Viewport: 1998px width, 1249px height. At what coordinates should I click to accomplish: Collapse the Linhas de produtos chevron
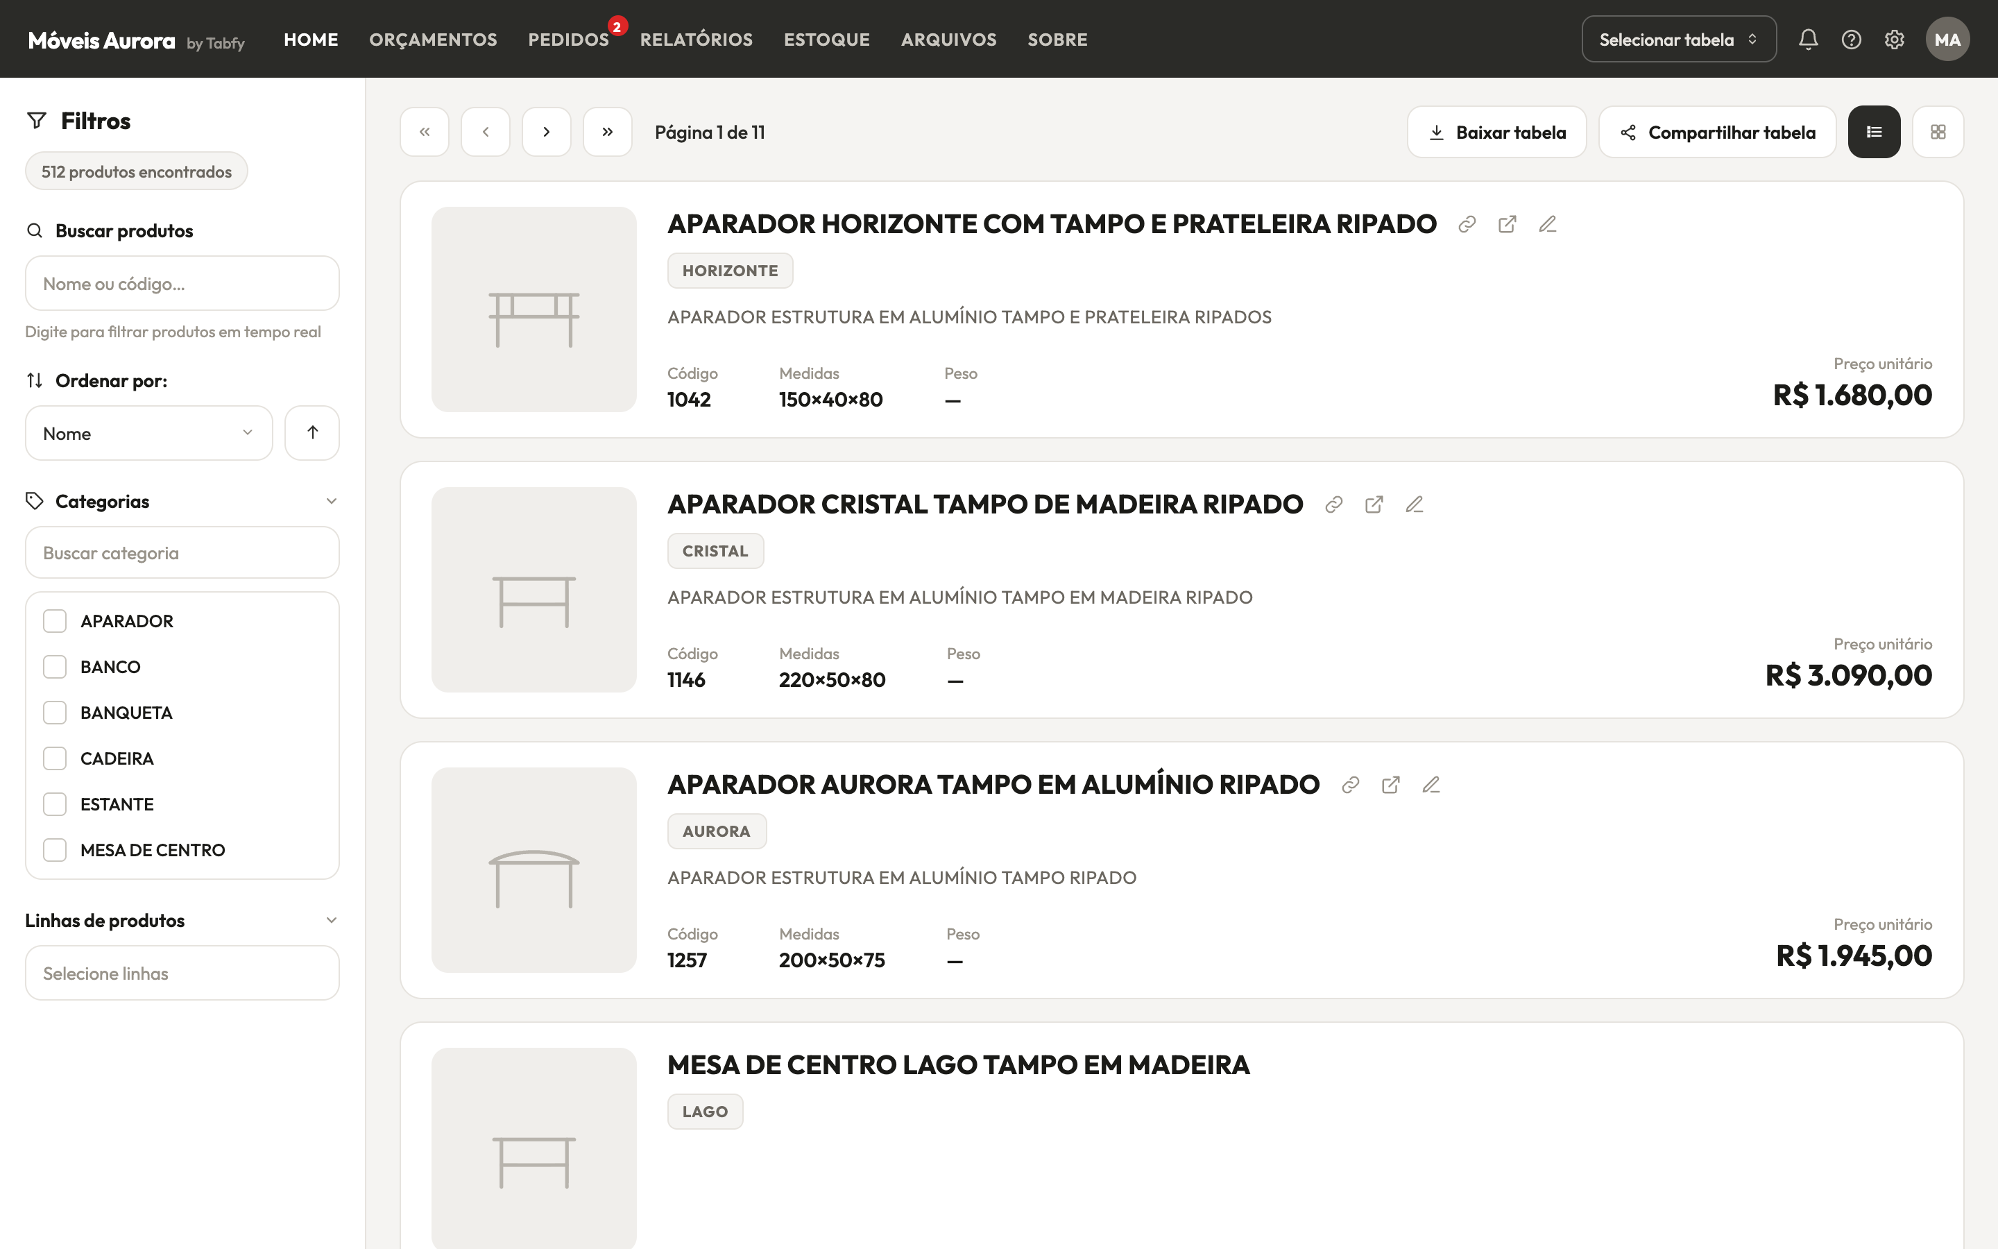click(331, 919)
